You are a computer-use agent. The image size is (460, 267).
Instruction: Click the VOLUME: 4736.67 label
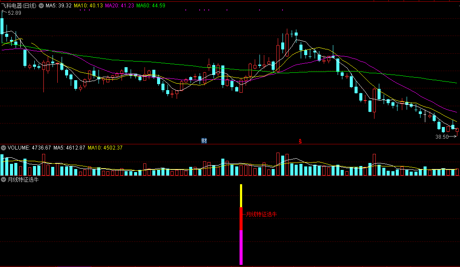(30, 148)
